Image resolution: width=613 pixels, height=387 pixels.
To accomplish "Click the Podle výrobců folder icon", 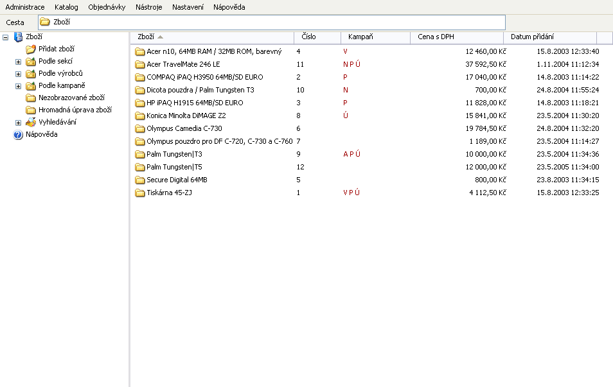I will pyautogui.click(x=30, y=73).
